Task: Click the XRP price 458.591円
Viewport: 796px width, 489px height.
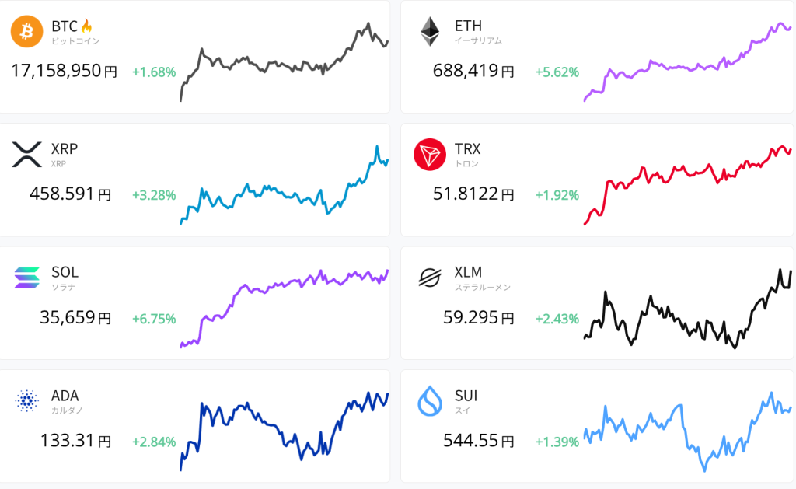Action: pos(70,194)
